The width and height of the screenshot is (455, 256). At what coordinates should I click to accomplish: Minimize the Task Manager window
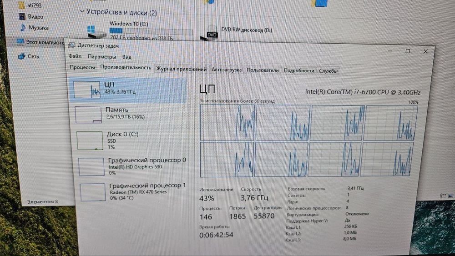(390, 51)
